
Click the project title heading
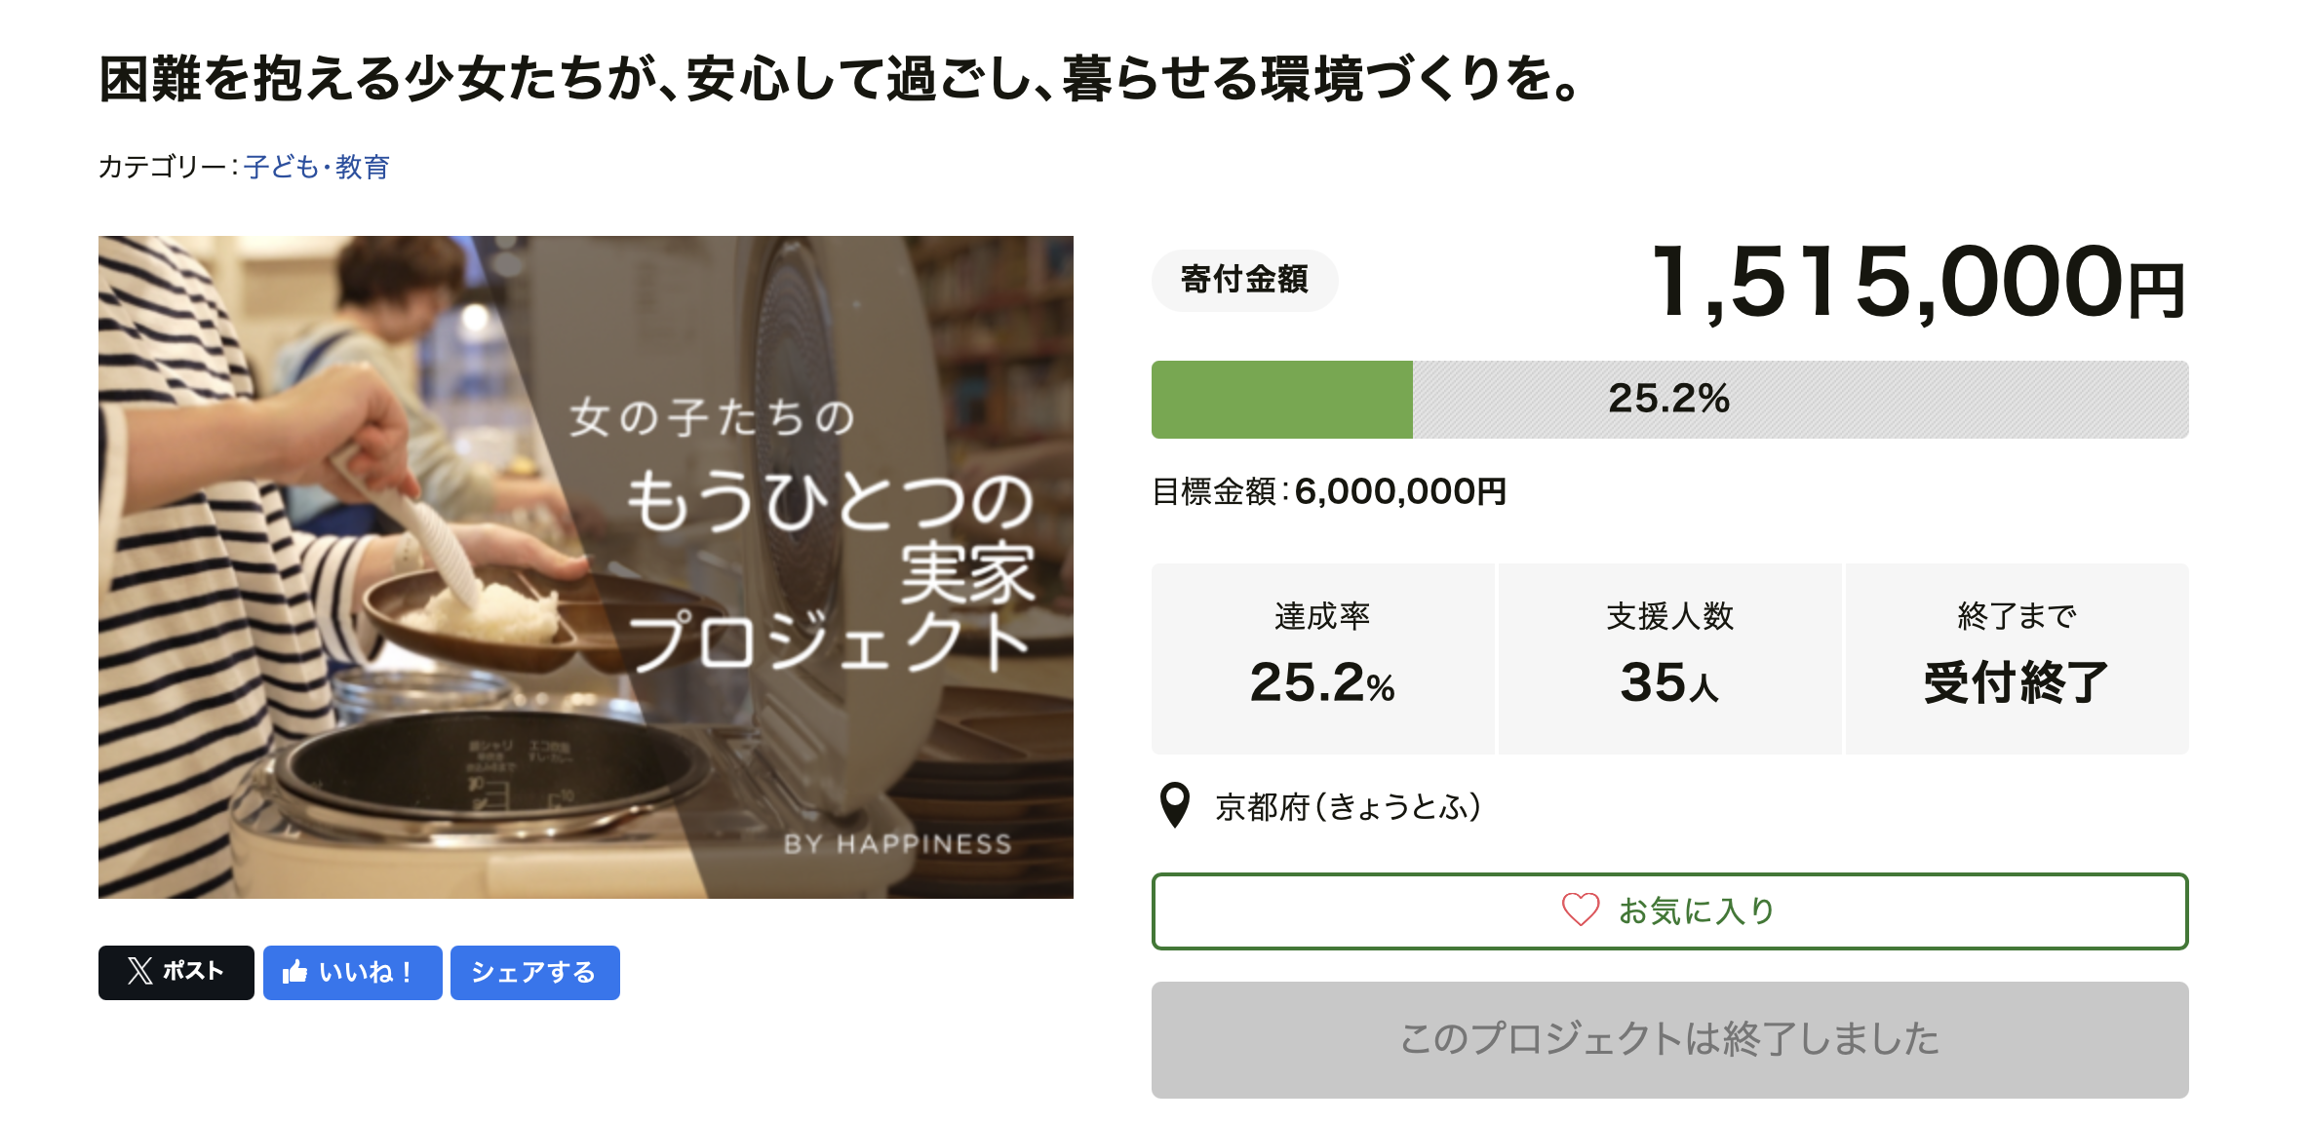click(x=839, y=78)
